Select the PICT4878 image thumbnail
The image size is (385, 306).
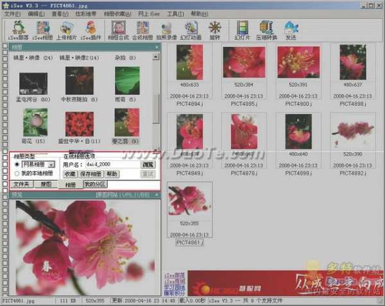point(244,132)
